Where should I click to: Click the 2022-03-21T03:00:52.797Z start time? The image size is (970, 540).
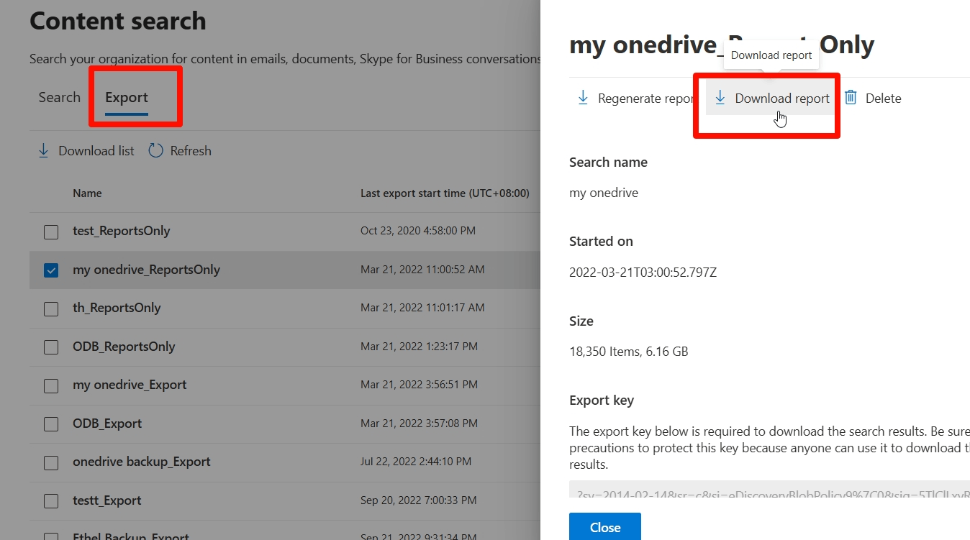click(x=643, y=273)
